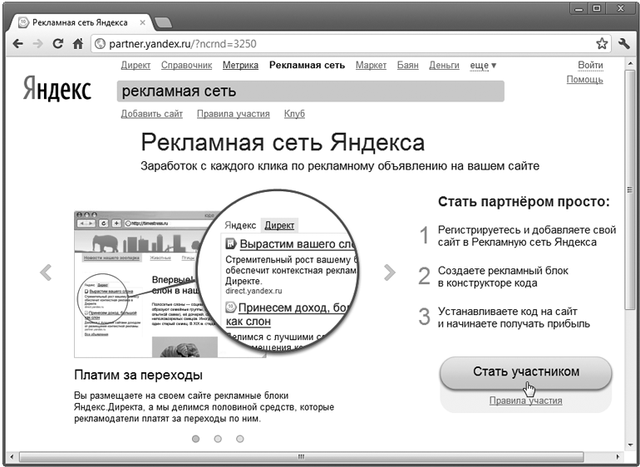Open the Директ service link
Viewport: 640px width, 467px height.
click(135, 65)
